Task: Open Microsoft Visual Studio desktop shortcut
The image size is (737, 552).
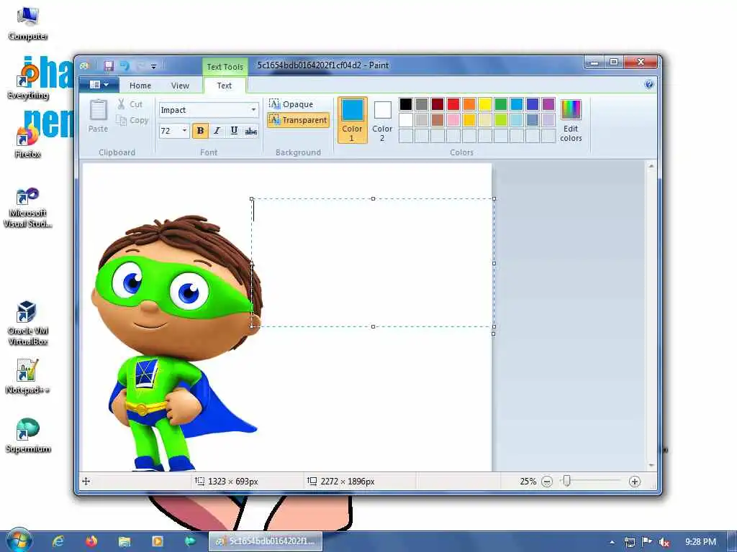Action: tap(28, 207)
